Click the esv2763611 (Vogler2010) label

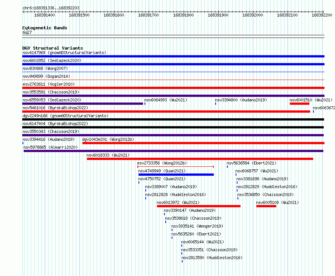pos(49,84)
